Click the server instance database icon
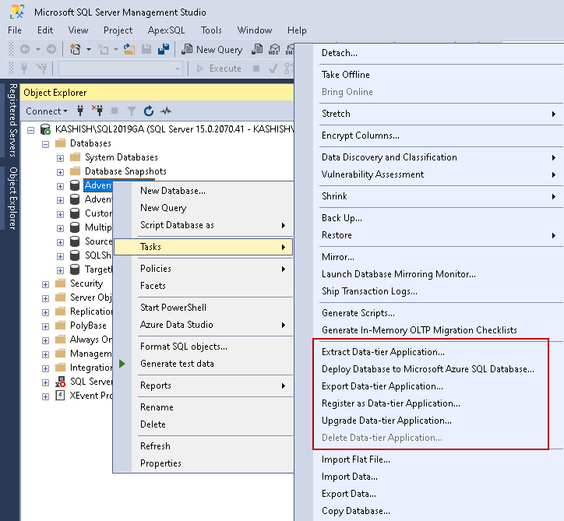This screenshot has height=521, width=564. [45, 129]
